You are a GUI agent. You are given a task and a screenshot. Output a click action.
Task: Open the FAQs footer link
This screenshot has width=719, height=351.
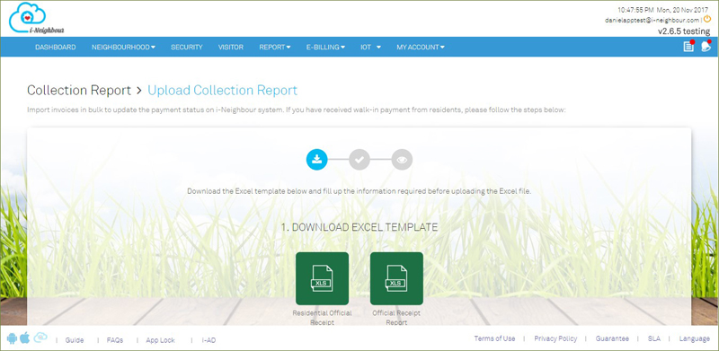coord(115,340)
